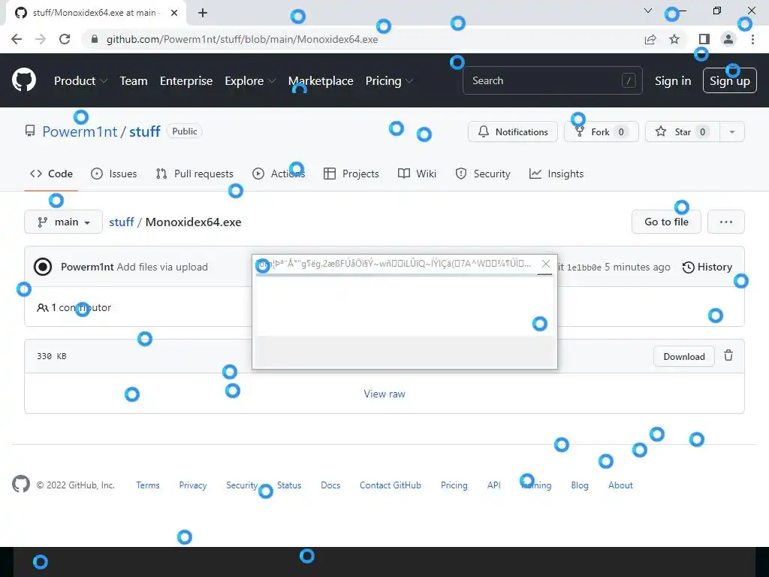Image resolution: width=769 pixels, height=577 pixels.
Task: Open the stuff repository title link
Action: point(145,131)
